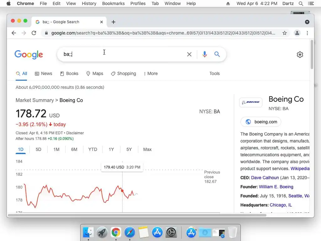Switch to the Maps results tab
This screenshot has width=321, height=241.
click(x=95, y=73)
